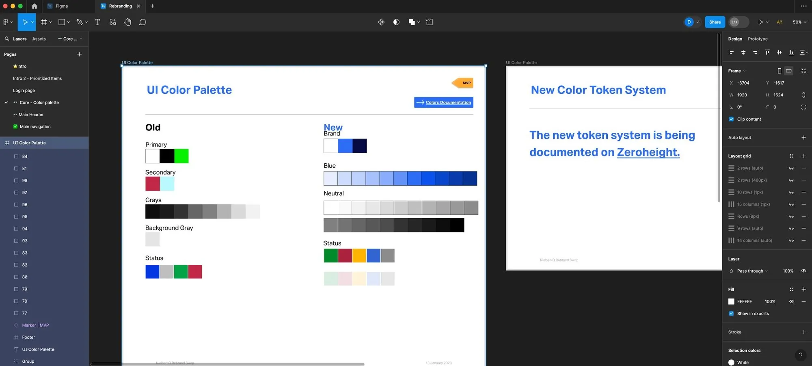Select the Pen tool
Viewport: 812px width, 366px height.
pos(80,22)
